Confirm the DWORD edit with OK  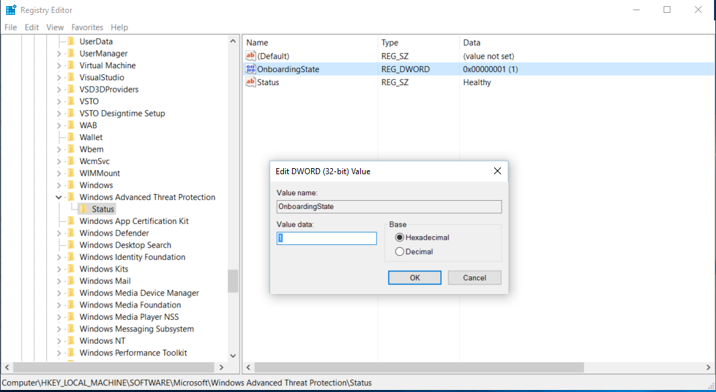(414, 278)
